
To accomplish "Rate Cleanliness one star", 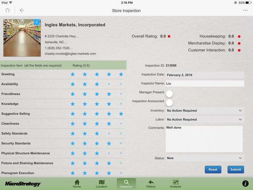I will pyautogui.click(x=73, y=124).
